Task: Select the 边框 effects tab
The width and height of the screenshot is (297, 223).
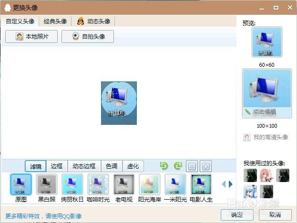Action: (57, 166)
